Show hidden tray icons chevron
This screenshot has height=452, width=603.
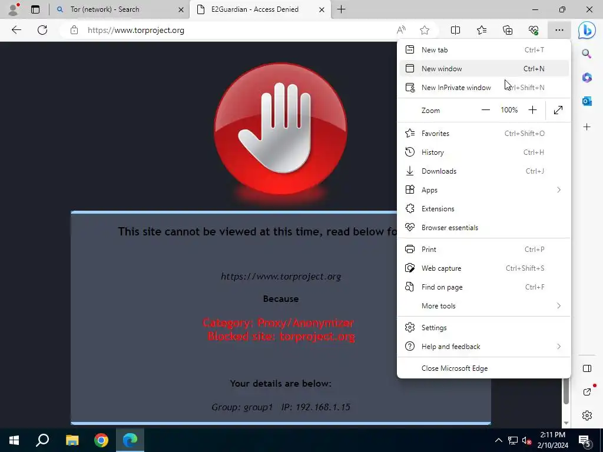498,440
